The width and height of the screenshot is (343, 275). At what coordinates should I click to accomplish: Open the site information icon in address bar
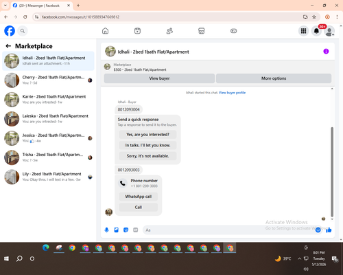coord(36,17)
